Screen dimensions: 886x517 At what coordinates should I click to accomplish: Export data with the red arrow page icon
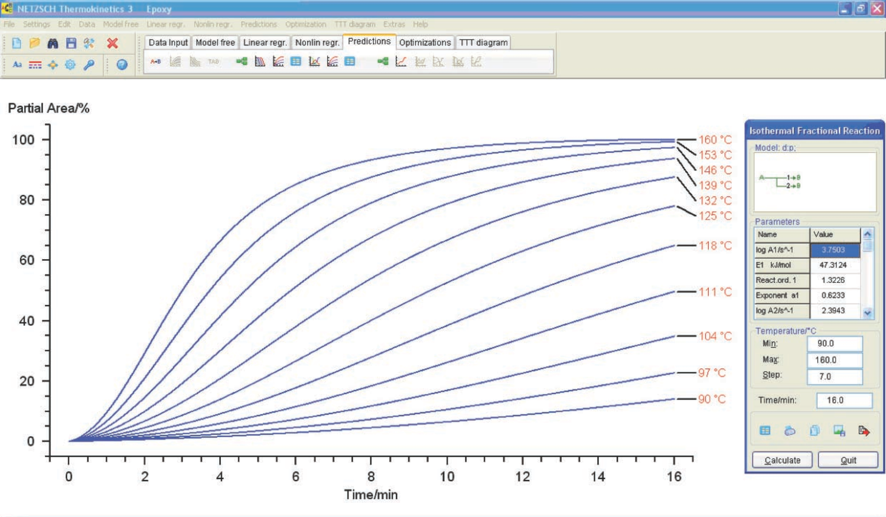(864, 431)
